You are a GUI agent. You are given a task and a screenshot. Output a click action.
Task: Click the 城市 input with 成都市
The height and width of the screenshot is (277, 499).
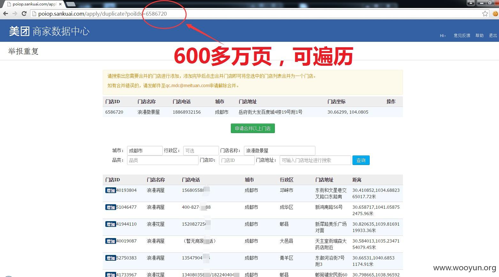pyautogui.click(x=145, y=151)
